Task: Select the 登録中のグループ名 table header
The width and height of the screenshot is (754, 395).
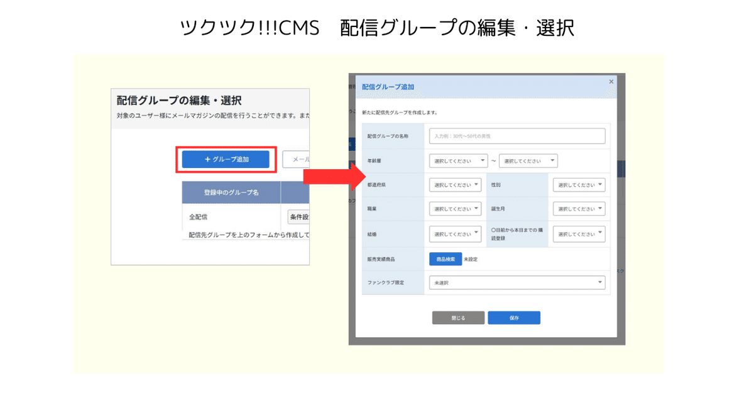Action: pyautogui.click(x=231, y=191)
